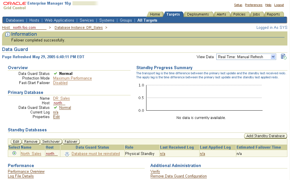290x180 pixels.
Task: Click the checkmark beside Data Guard Status Normal
Action: (55, 73)
